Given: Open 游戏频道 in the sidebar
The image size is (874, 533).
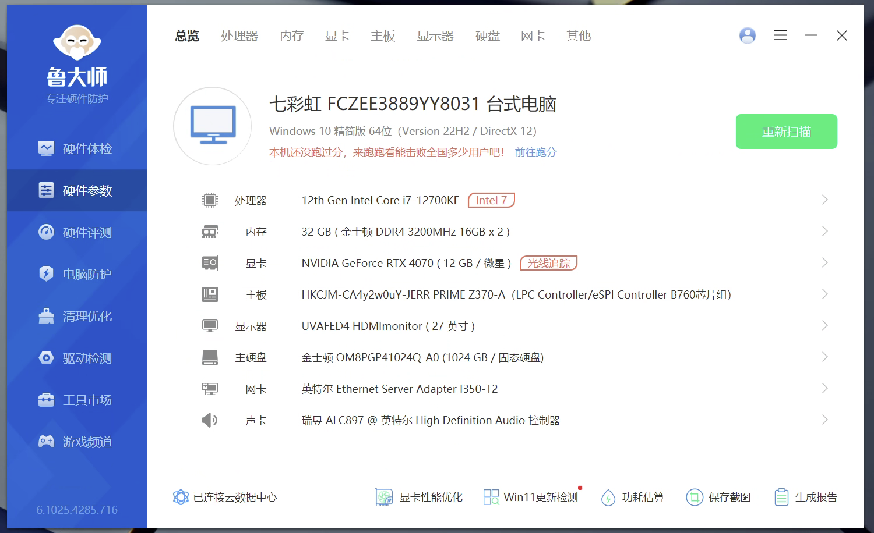Looking at the screenshot, I should pyautogui.click(x=76, y=442).
